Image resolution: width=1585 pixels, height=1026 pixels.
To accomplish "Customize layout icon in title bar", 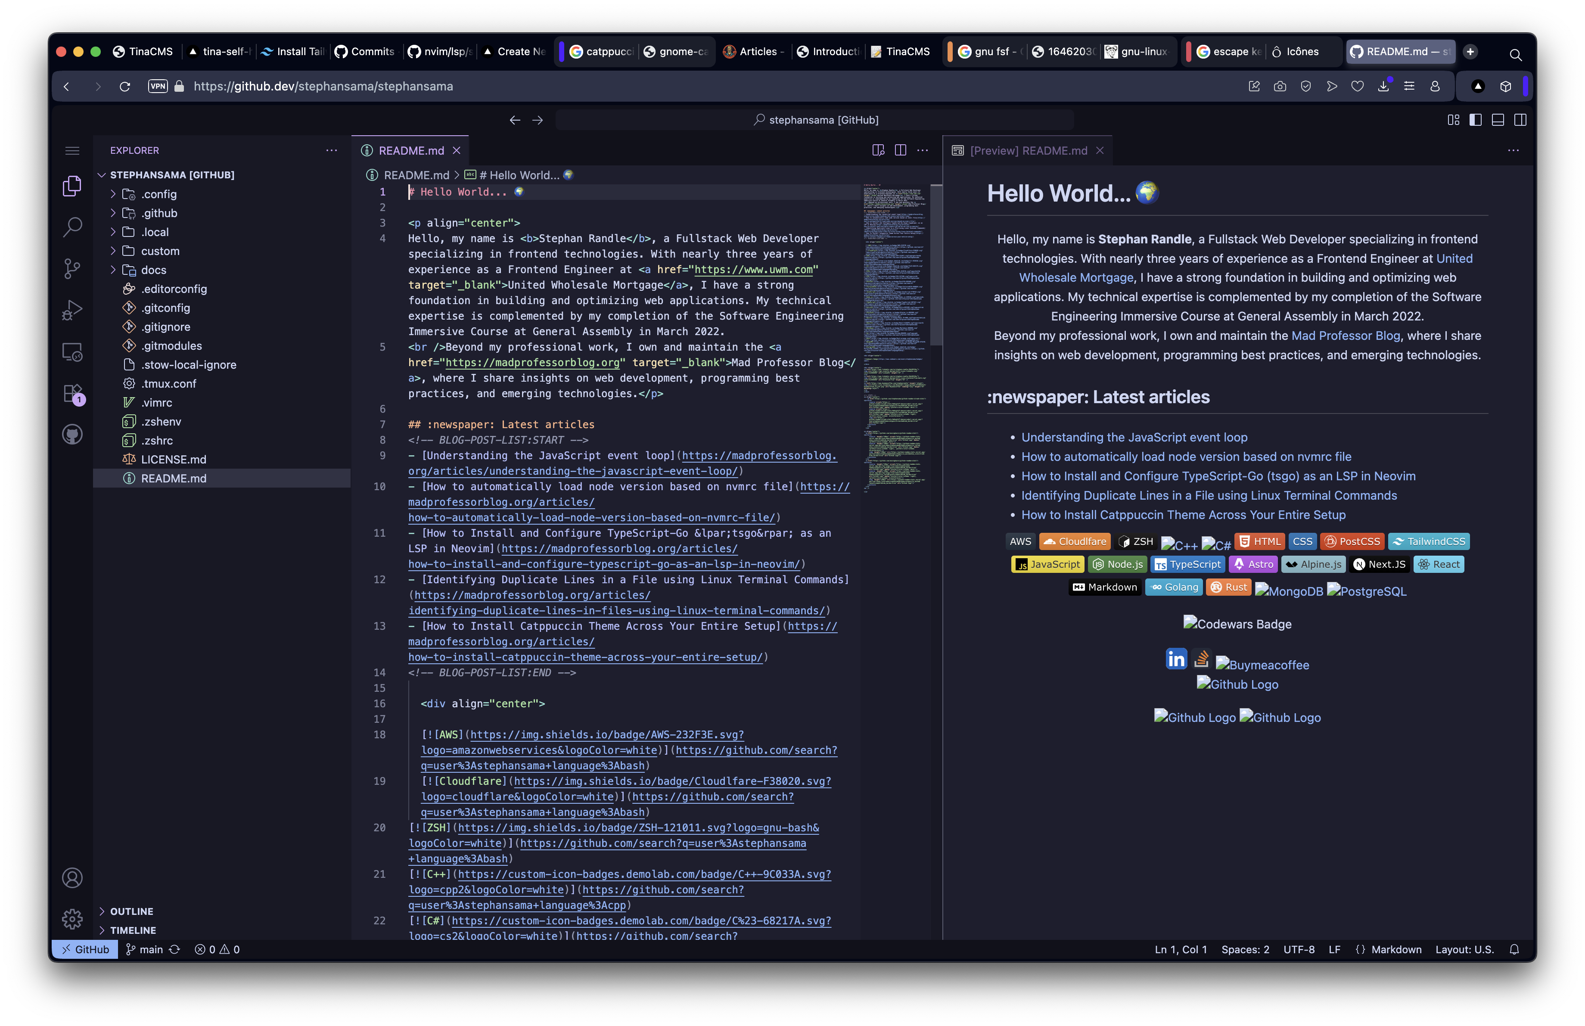I will point(1454,120).
